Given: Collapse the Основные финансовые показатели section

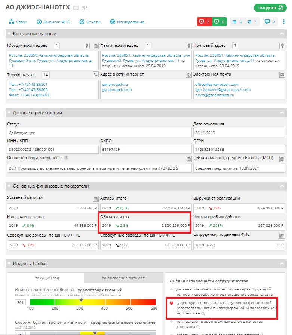Looking at the screenshot, I should point(282,186).
